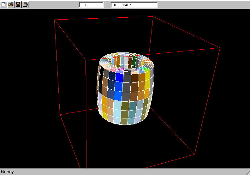Click the New document icon
Screen dimensions: 250x175
click(x=4, y=4)
